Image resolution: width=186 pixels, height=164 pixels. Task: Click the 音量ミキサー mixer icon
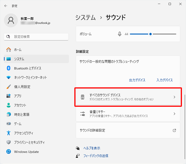click(83, 114)
